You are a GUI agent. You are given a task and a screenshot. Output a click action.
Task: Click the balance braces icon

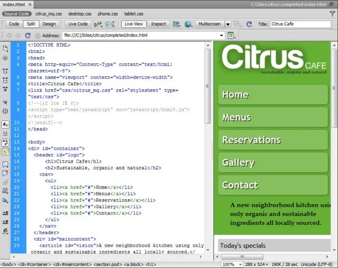point(5,111)
